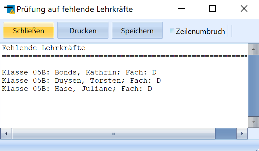
Task: Click the horizontal scrollbar track right of the thumb
Action: tap(226, 134)
